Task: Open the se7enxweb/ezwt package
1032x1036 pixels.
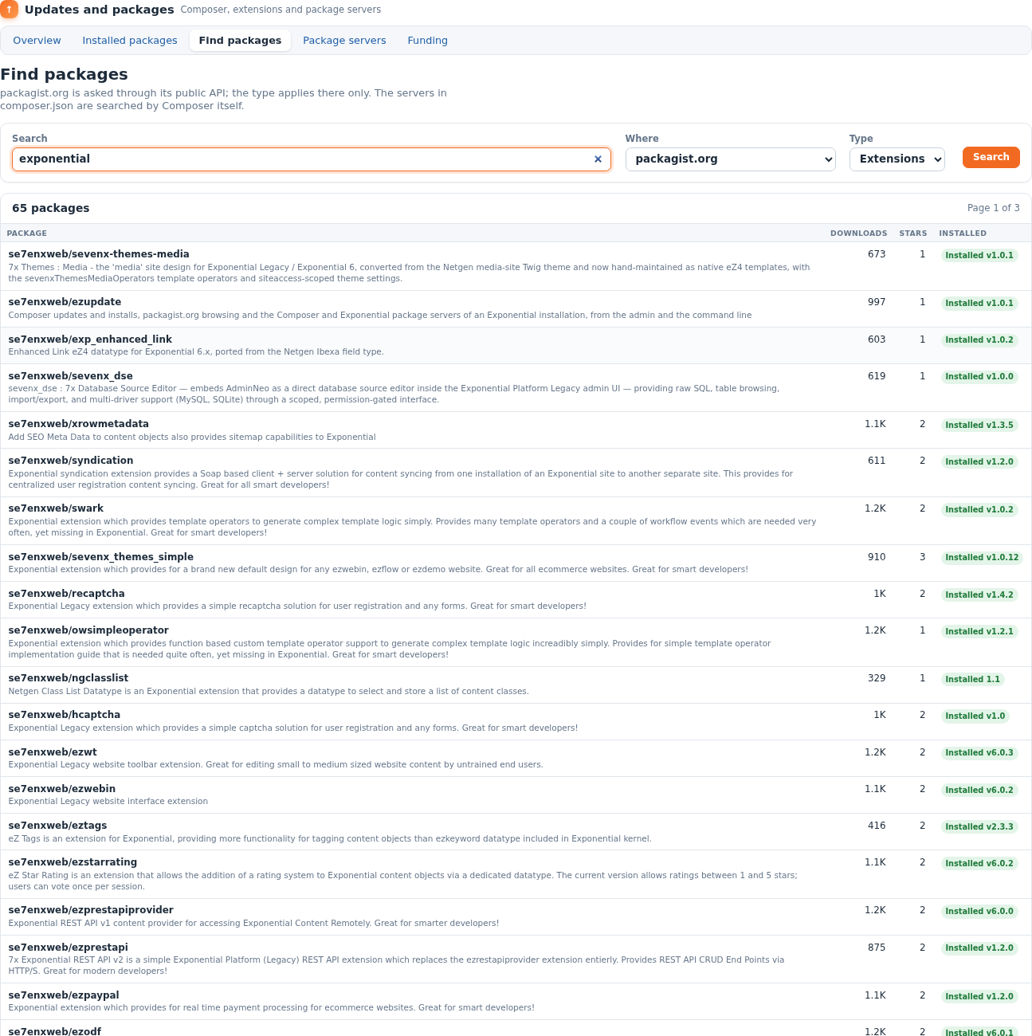Action: (53, 752)
